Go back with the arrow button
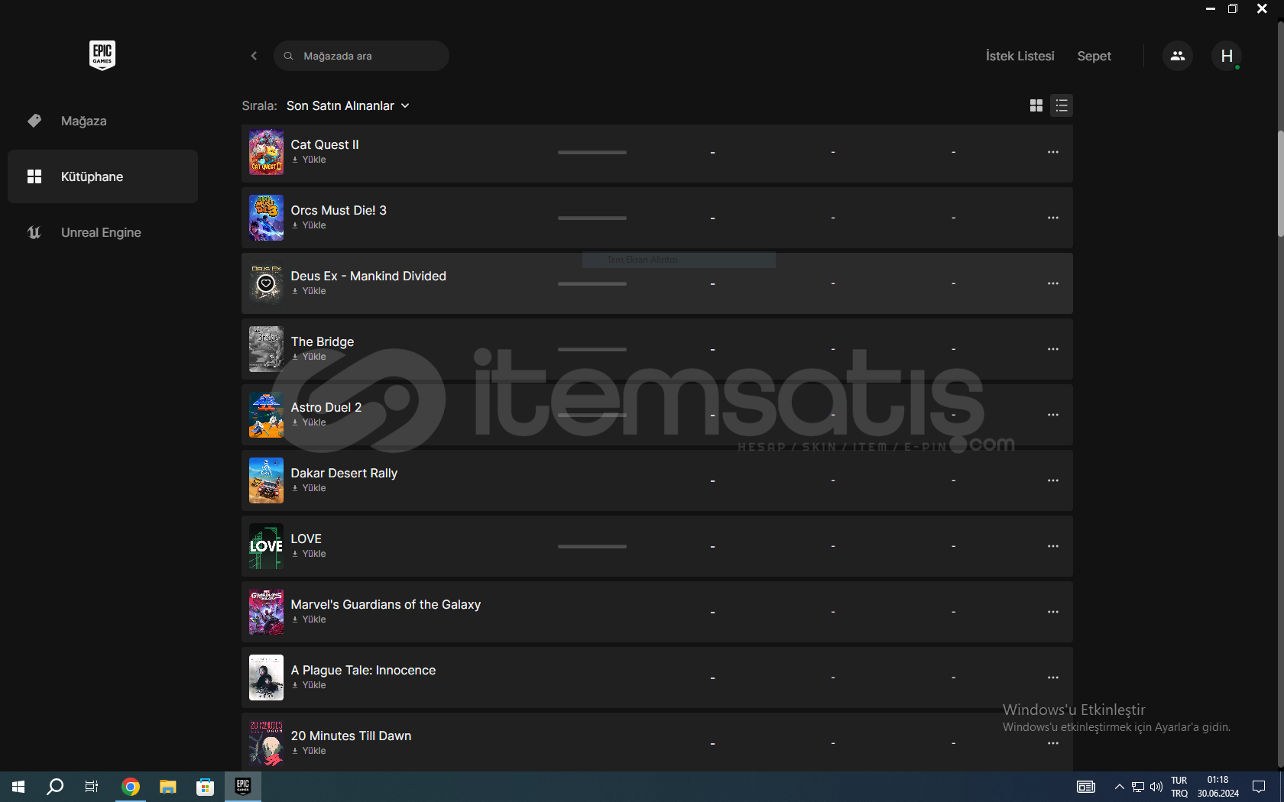This screenshot has width=1284, height=802. pyautogui.click(x=254, y=56)
